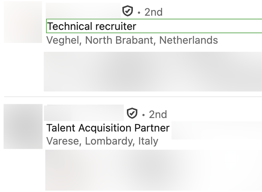Open the Talent Acquisition Partner's profile photo

pyautogui.click(x=23, y=127)
